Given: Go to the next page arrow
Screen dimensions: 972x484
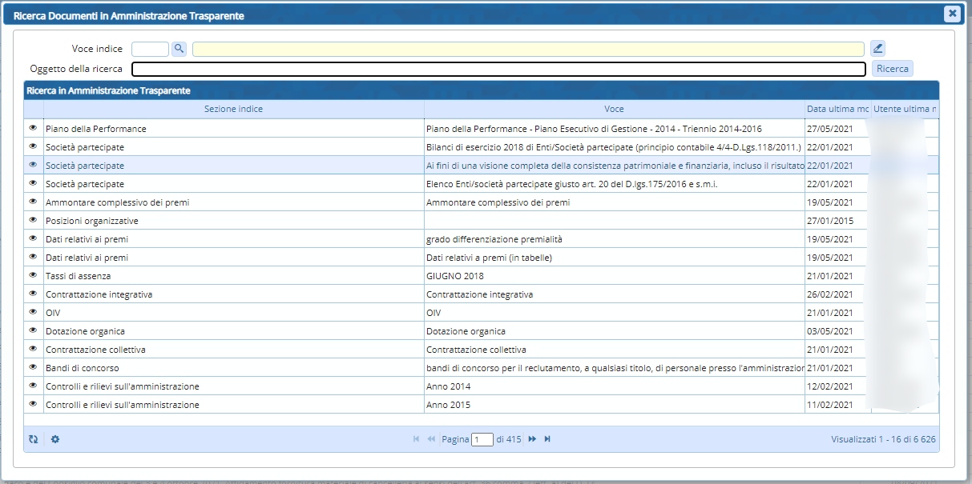Looking at the screenshot, I should tap(532, 439).
